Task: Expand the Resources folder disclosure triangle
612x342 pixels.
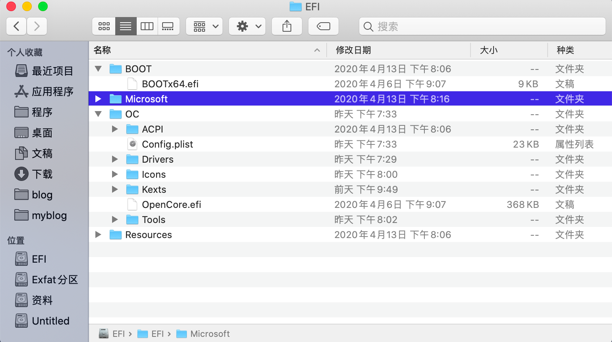Action: (98, 234)
